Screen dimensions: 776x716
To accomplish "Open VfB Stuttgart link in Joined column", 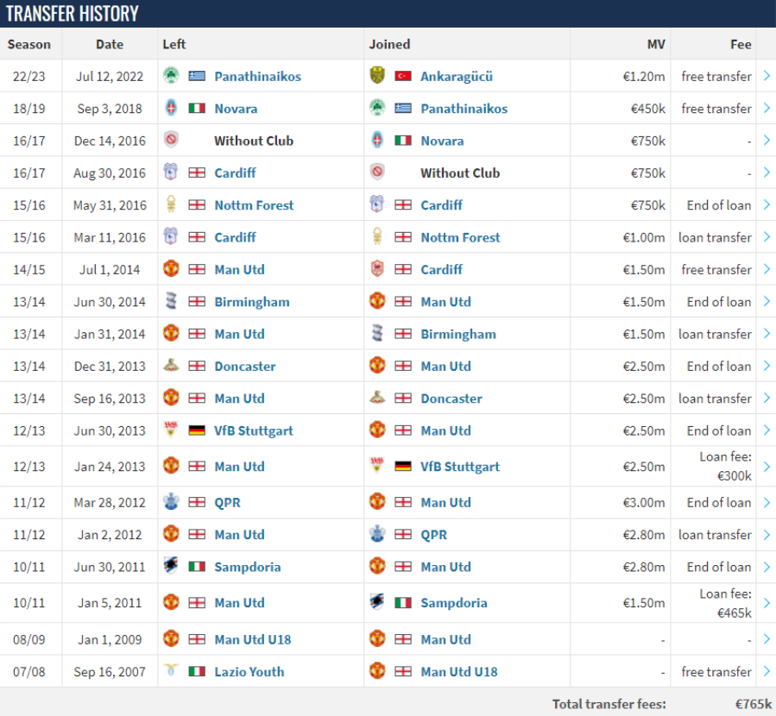I will [460, 467].
